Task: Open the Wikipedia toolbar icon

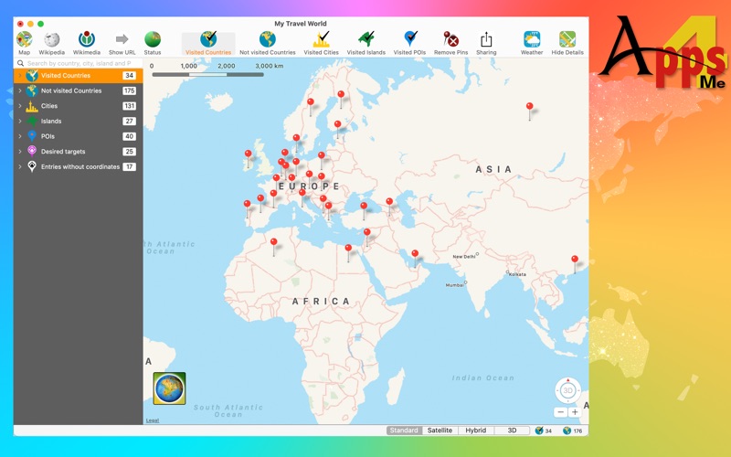Action: (52, 43)
